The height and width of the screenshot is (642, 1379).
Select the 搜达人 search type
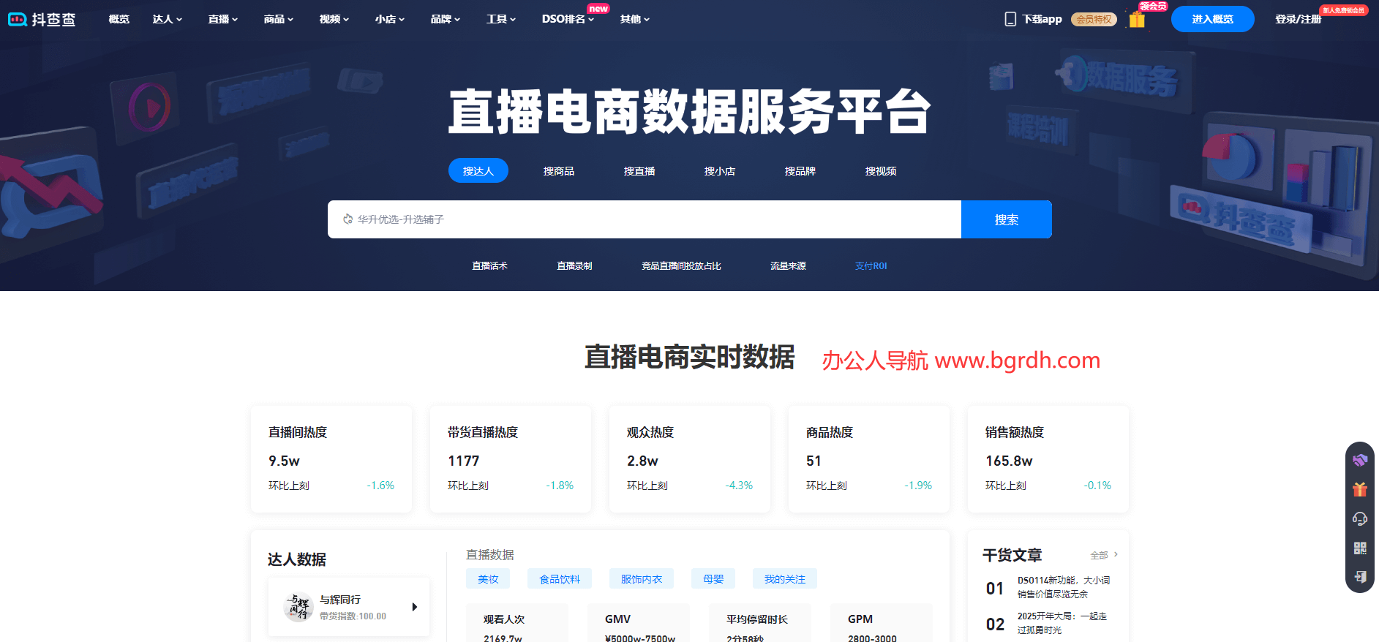point(478,171)
